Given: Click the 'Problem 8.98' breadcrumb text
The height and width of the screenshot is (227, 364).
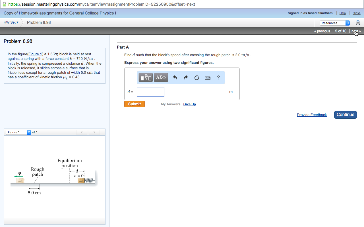Looking at the screenshot, I should (39, 22).
